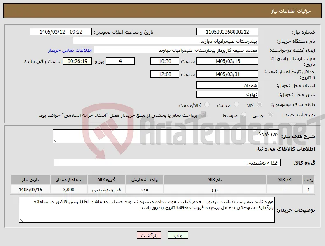Click the table cell دوغ in product name

tap(215, 190)
